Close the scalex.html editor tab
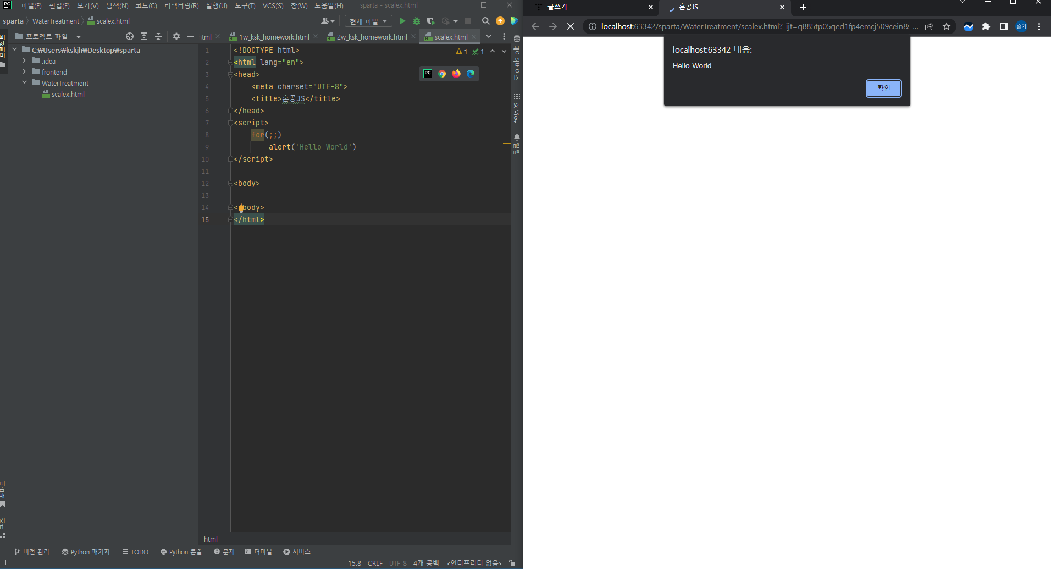 (x=474, y=37)
